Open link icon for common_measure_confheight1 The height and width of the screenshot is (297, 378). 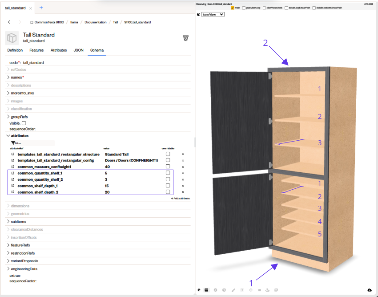pos(13,167)
